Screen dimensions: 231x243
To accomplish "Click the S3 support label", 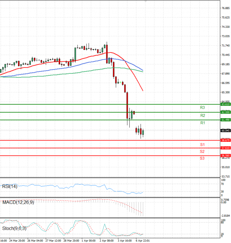I will [x=202, y=158].
